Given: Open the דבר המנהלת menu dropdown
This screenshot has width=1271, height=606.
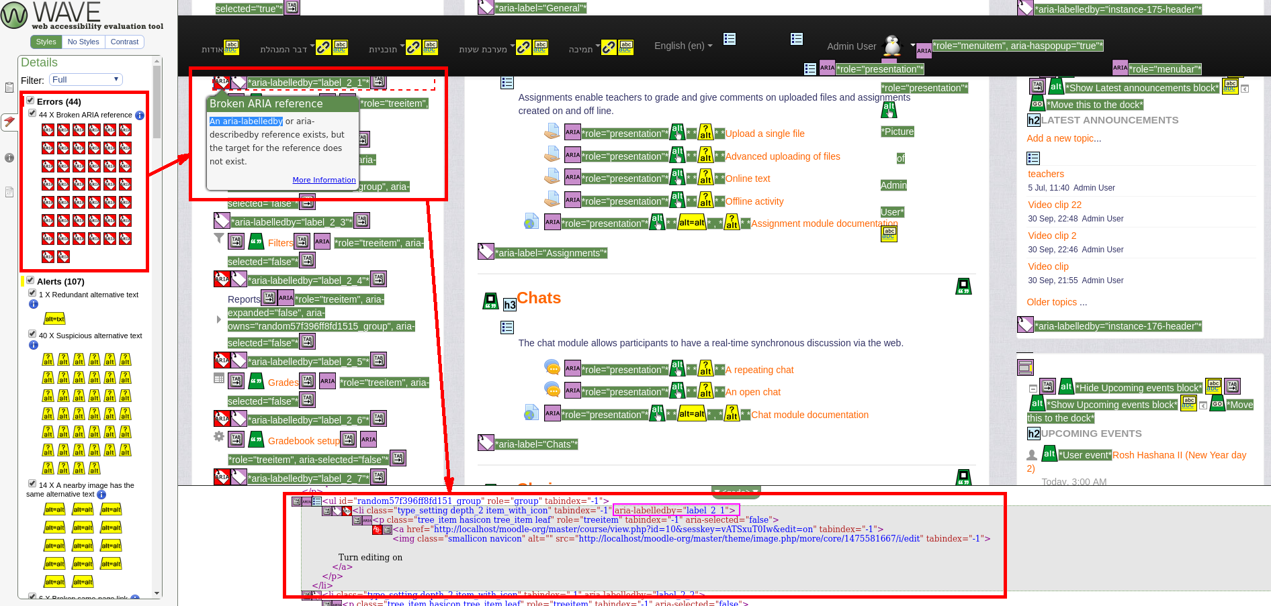Looking at the screenshot, I should point(287,49).
